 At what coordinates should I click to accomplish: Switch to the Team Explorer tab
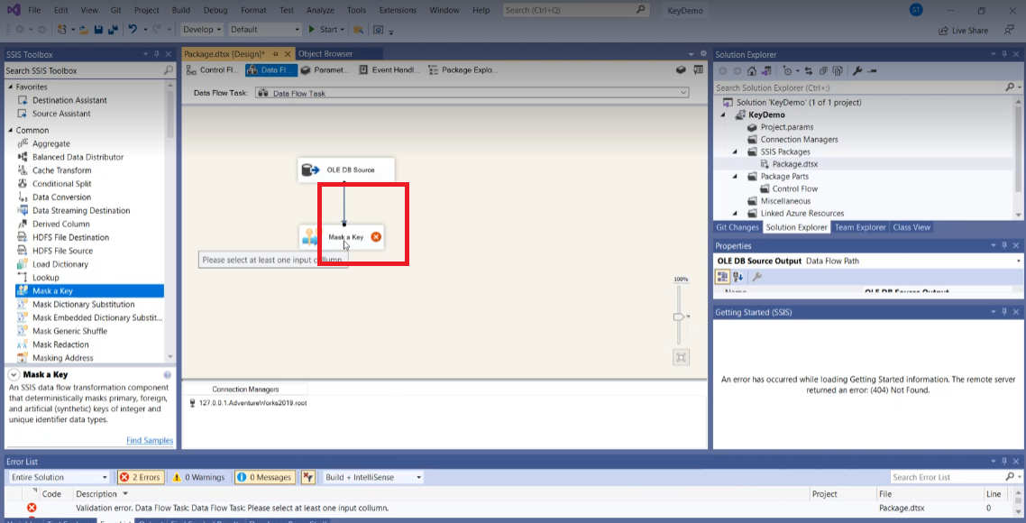(x=860, y=227)
